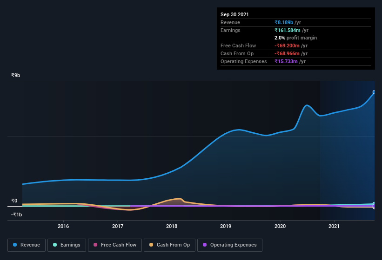Image resolution: width=382 pixels, height=260 pixels.
Task: Toggle the Operating Expenses legend button
Action: click(x=230, y=245)
